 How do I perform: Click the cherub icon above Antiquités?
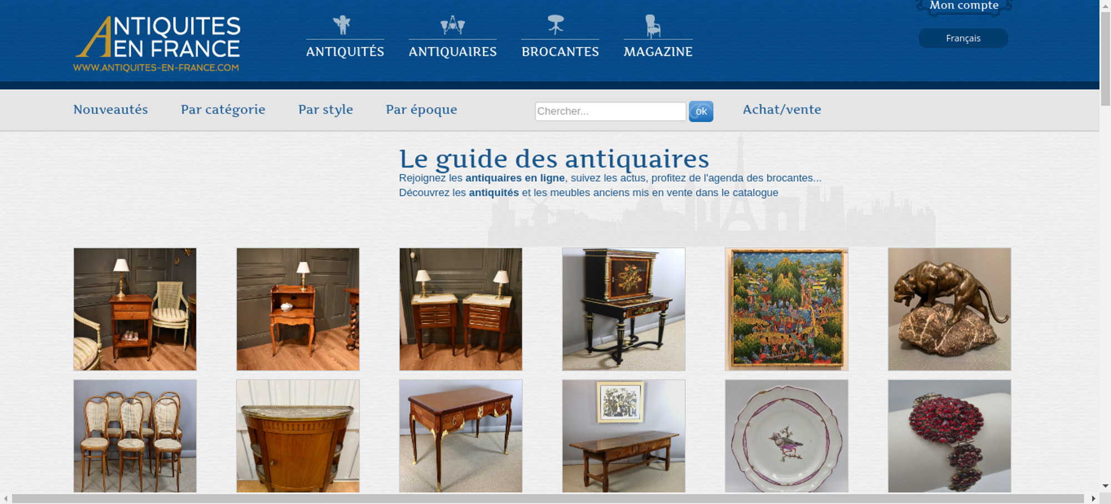(x=342, y=25)
